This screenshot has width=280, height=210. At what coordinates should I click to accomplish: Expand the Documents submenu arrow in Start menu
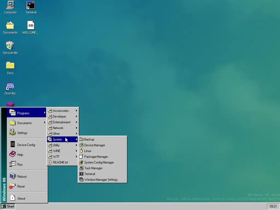tap(45, 122)
